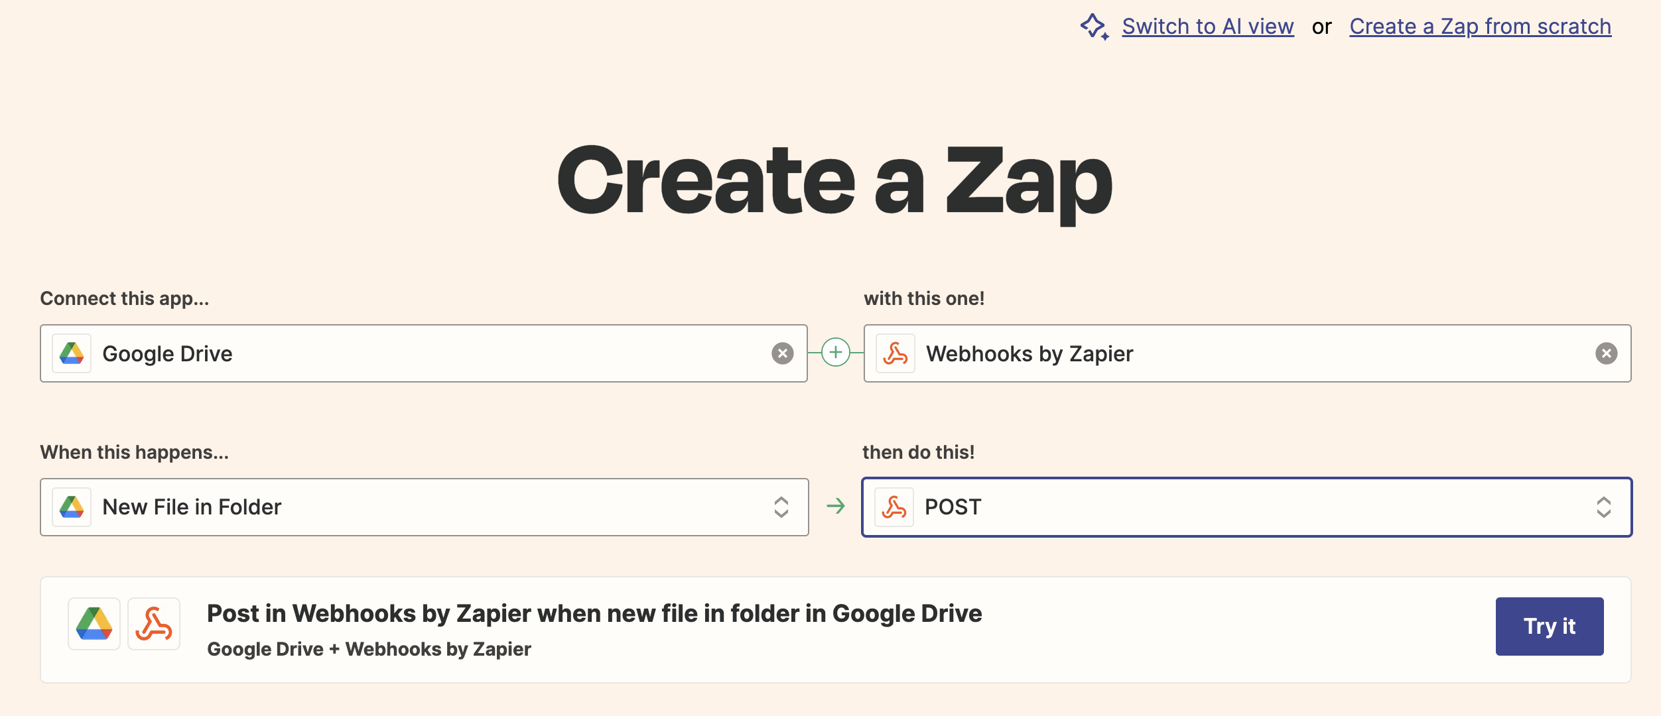The height and width of the screenshot is (716, 1661).
Task: Open the POST action dropdown
Action: (1246, 507)
